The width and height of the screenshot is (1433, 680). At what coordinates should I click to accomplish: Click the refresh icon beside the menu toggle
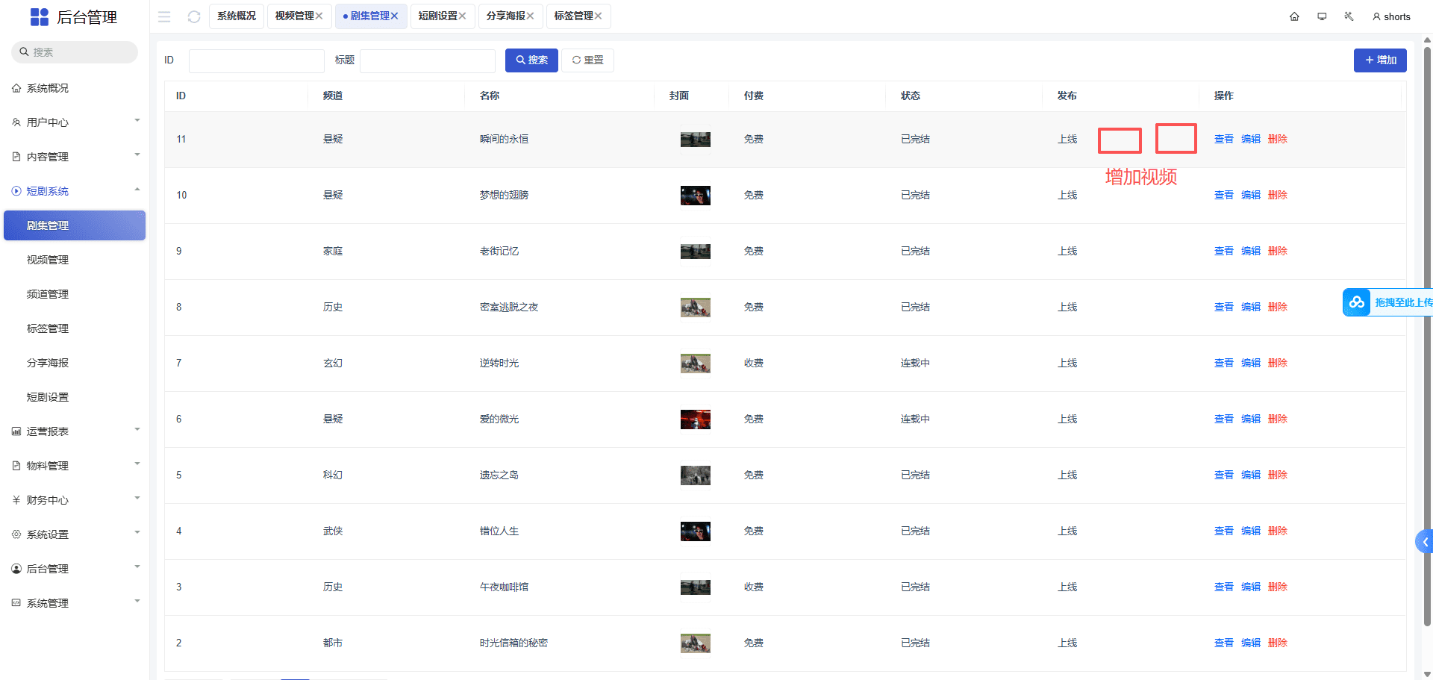tap(194, 16)
